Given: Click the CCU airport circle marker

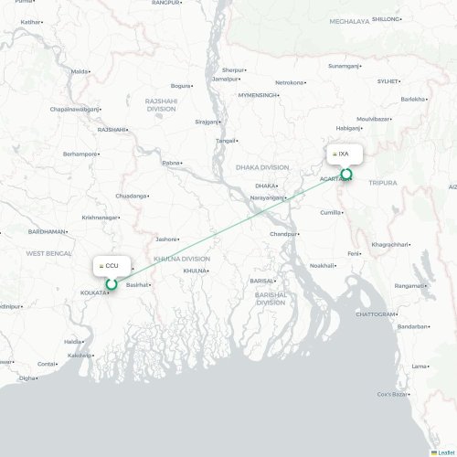Looking at the screenshot, I should [112, 284].
